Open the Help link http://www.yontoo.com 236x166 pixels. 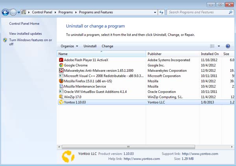tap(142, 159)
